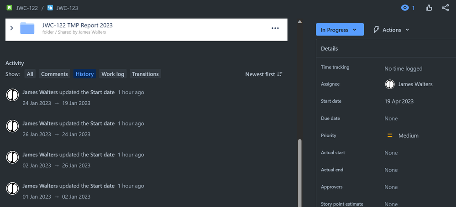Click James Walters avatar beside 02 Jan to 26 Jan change

pos(12,157)
